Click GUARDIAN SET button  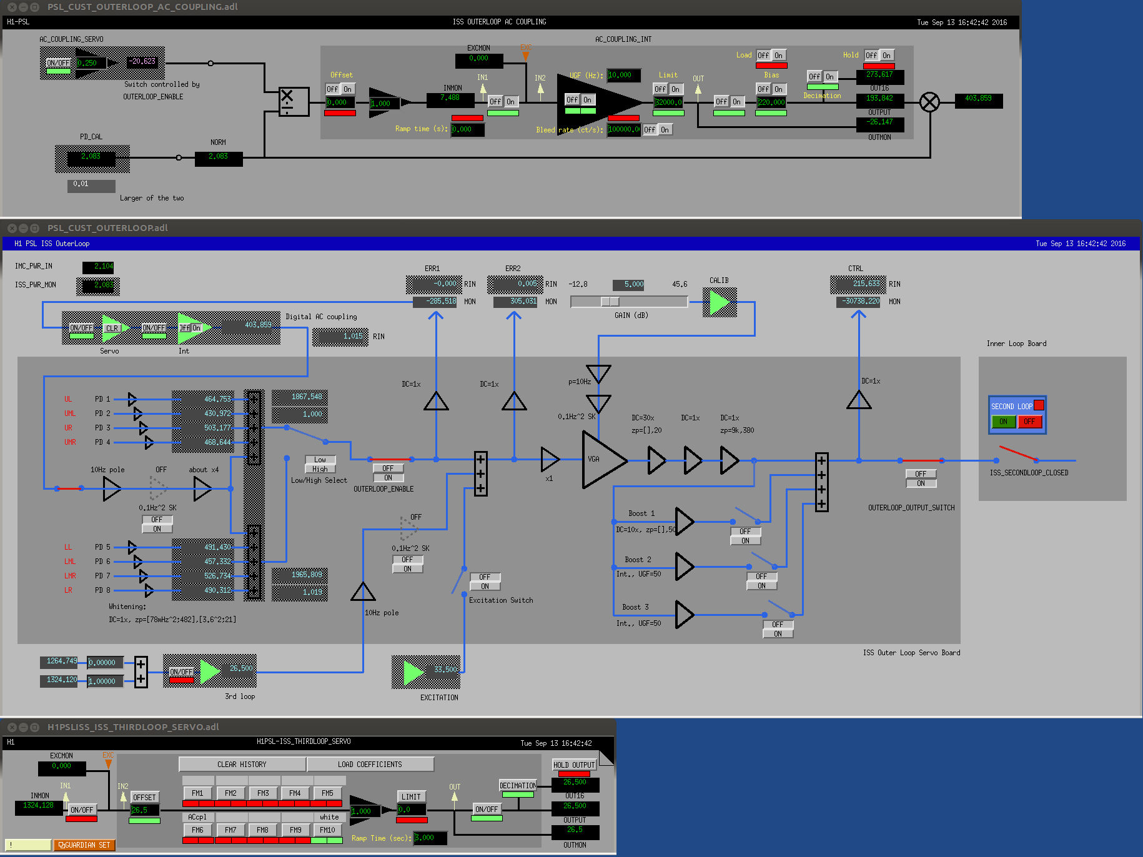pyautogui.click(x=84, y=845)
